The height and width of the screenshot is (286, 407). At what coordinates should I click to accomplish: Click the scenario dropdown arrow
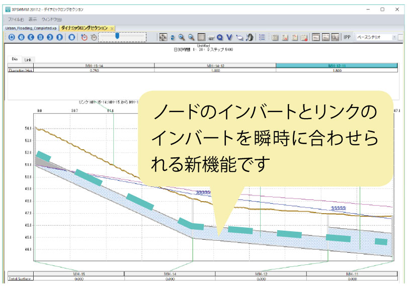[x=394, y=37]
